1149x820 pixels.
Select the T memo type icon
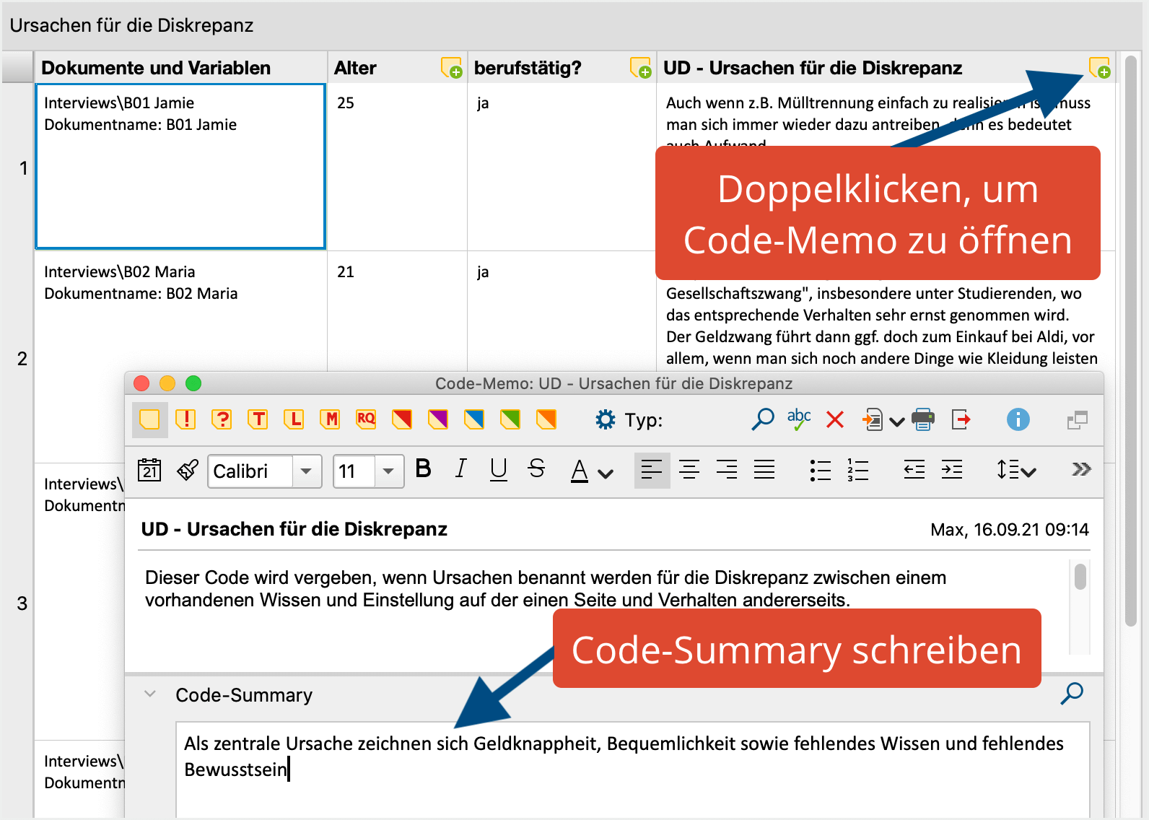click(258, 419)
